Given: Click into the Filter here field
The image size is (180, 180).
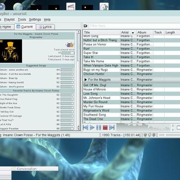Looking at the screenshot, I should pos(134,26).
